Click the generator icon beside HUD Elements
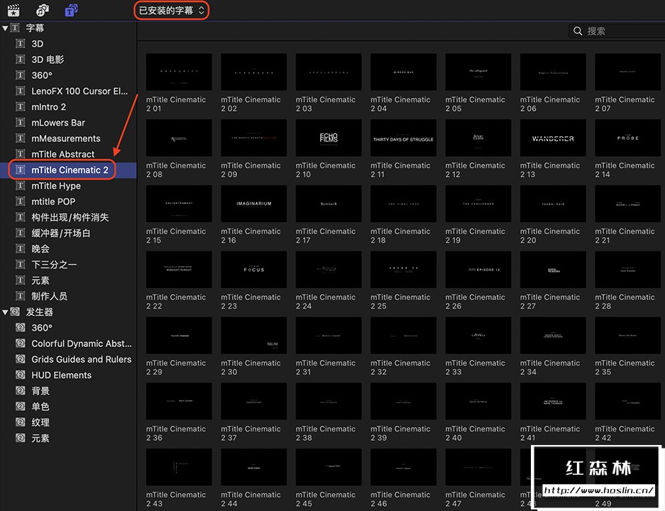The image size is (665, 511). click(x=21, y=375)
